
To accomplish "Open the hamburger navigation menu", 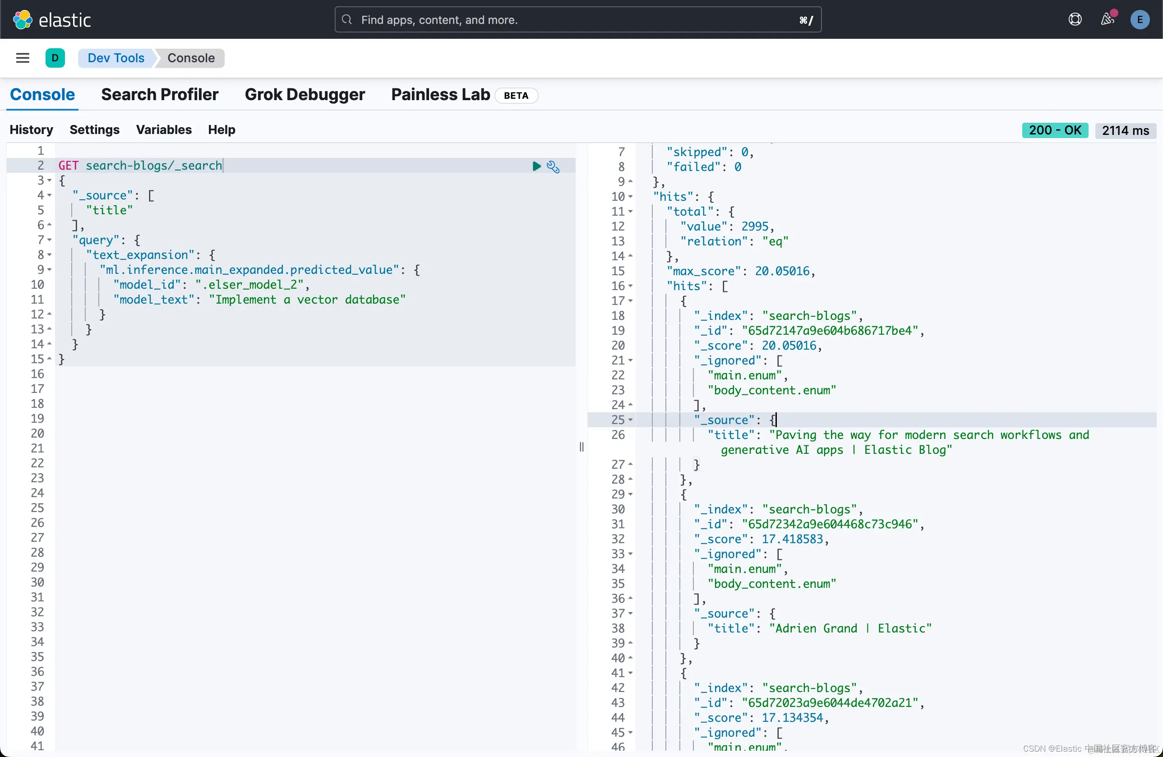I will (x=23, y=58).
